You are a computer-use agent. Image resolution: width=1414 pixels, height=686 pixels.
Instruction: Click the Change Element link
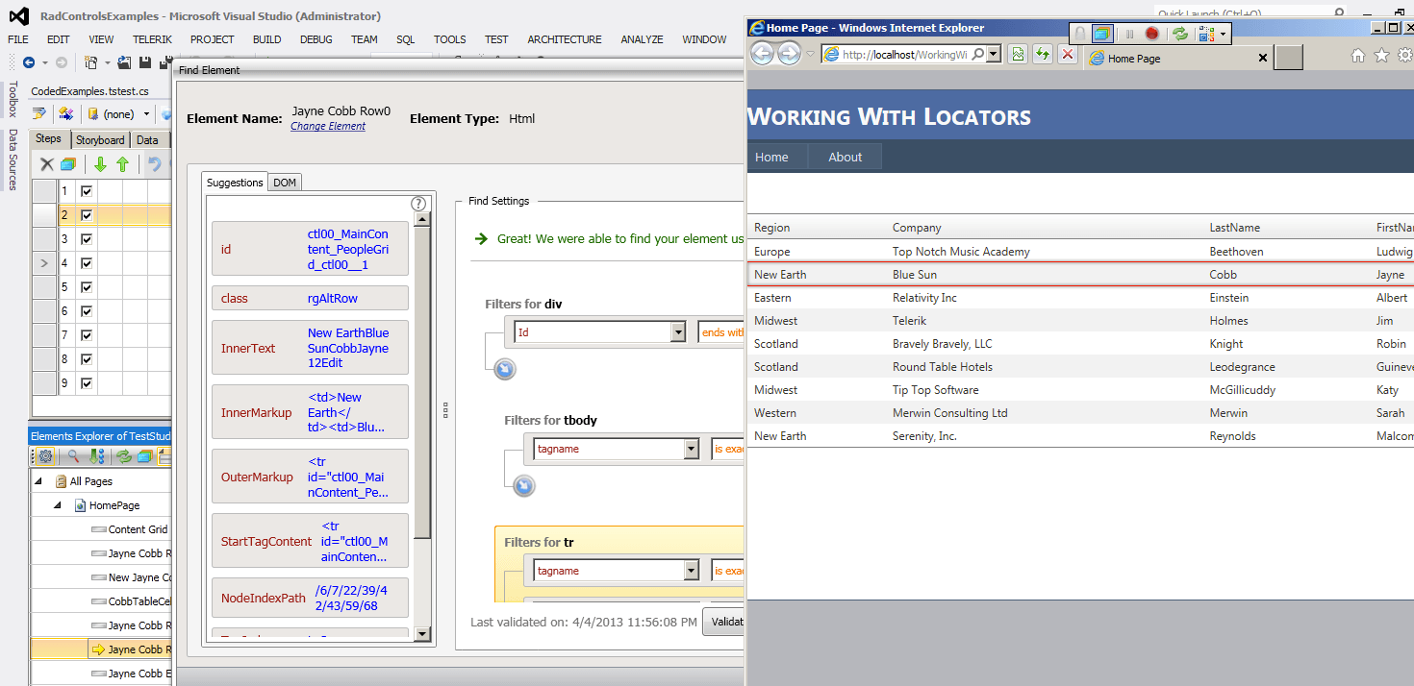[x=328, y=127]
